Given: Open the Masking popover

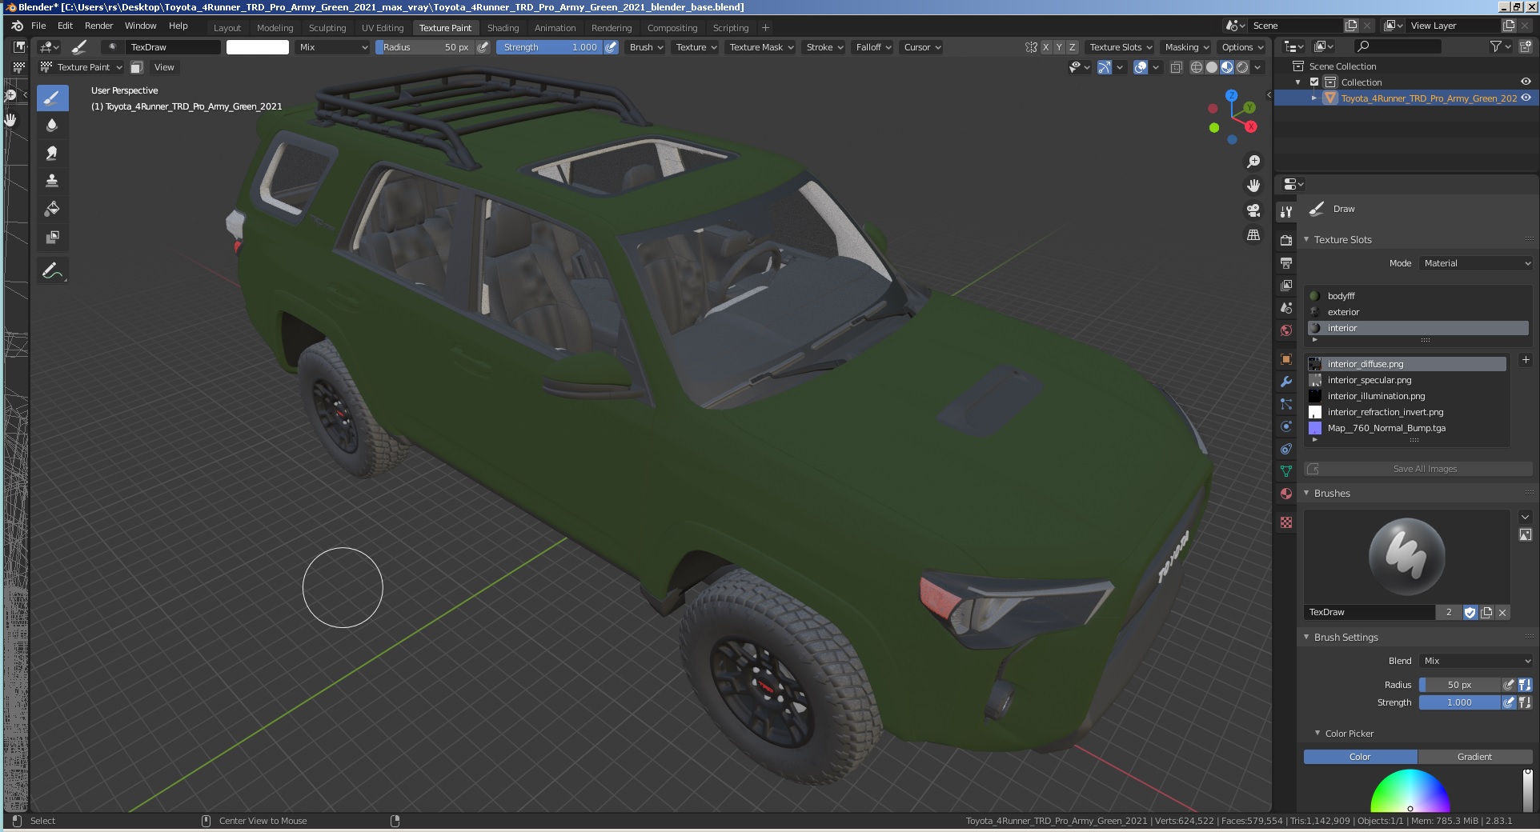Looking at the screenshot, I should [1187, 47].
